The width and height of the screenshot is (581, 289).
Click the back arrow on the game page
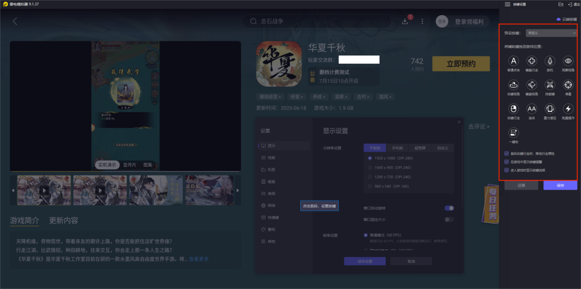[x=15, y=21]
